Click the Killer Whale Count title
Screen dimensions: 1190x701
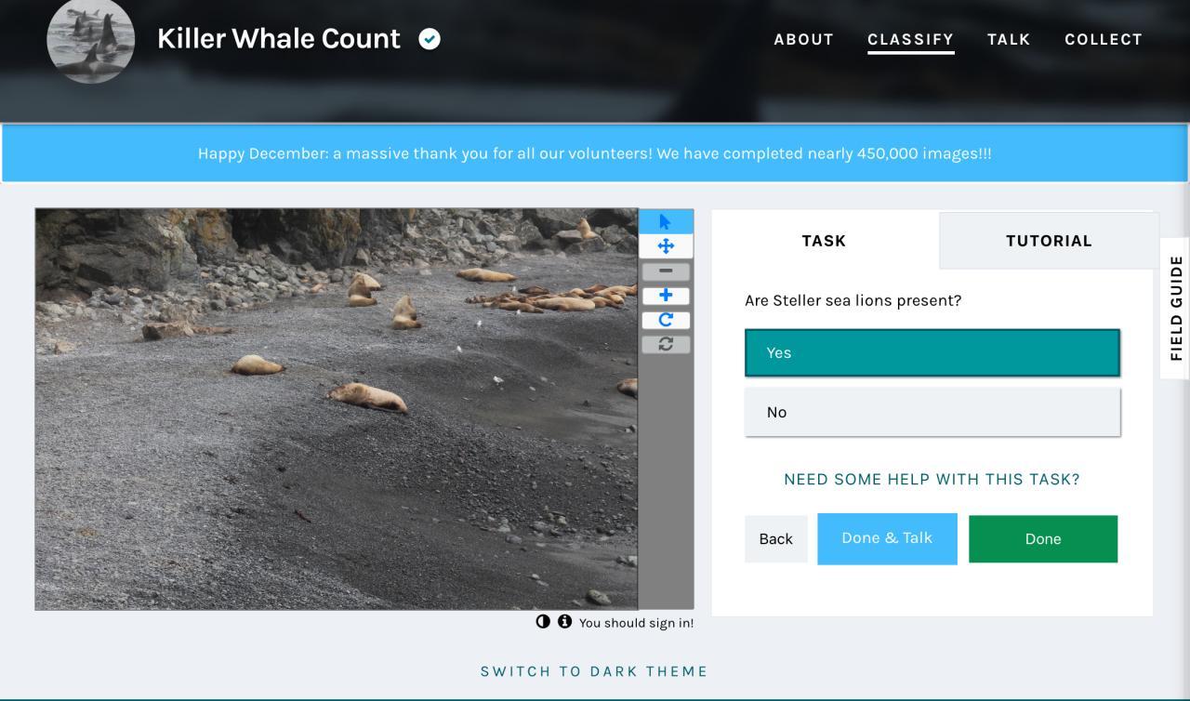click(279, 38)
